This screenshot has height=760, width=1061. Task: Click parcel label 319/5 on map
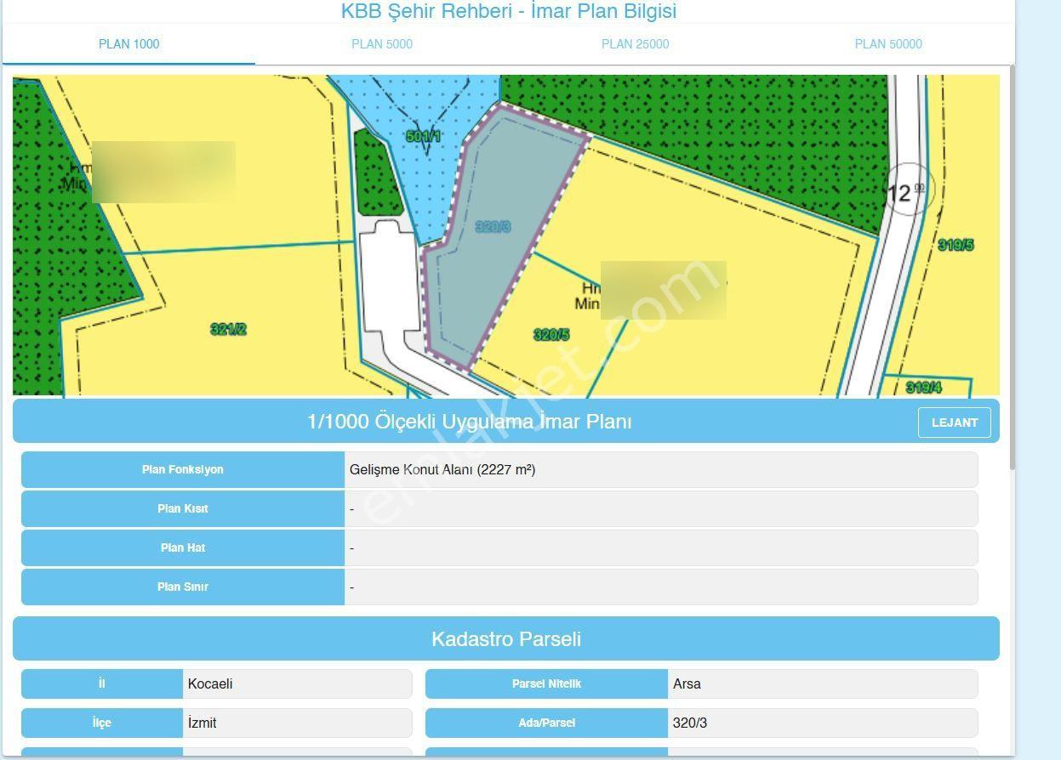pos(955,245)
